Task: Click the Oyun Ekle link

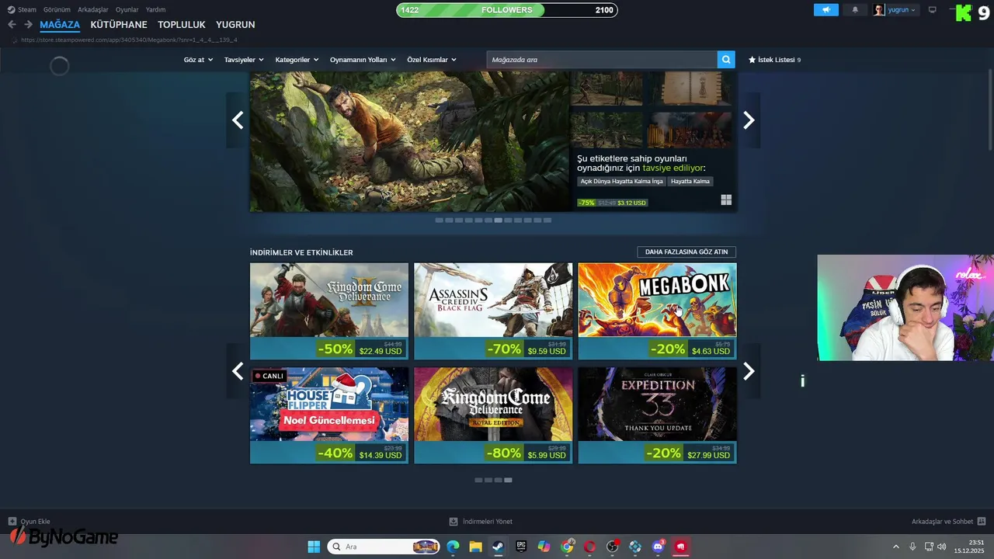Action: 35,522
